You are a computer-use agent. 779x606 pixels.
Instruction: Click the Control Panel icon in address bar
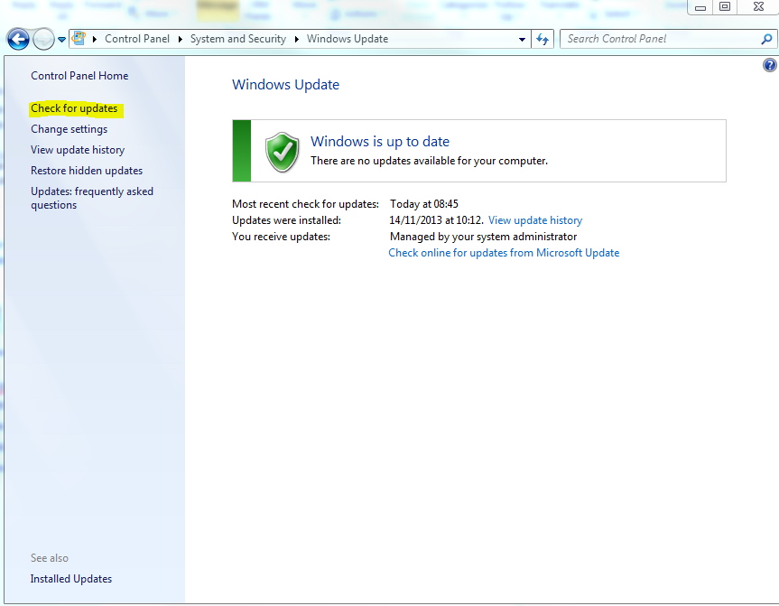click(79, 38)
